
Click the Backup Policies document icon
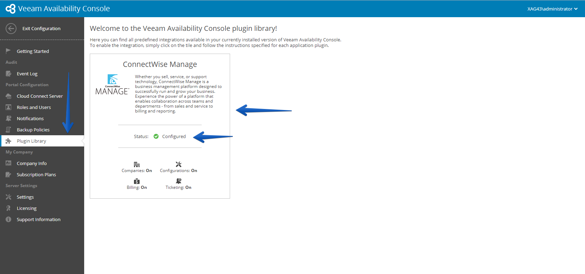(8, 130)
